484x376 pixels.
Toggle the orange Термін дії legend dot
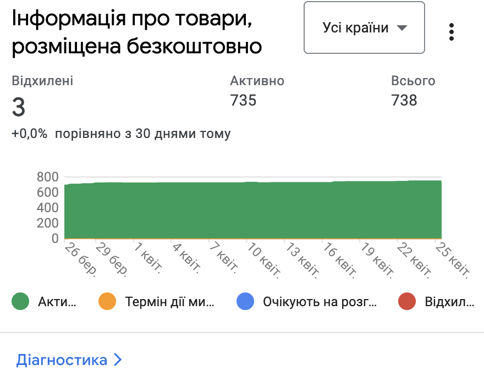[x=107, y=301]
